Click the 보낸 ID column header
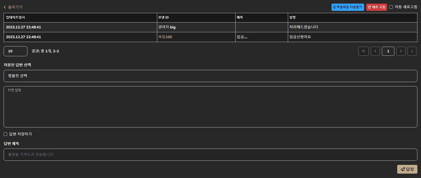Viewport: 421px width, 178px height. pyautogui.click(x=163, y=17)
